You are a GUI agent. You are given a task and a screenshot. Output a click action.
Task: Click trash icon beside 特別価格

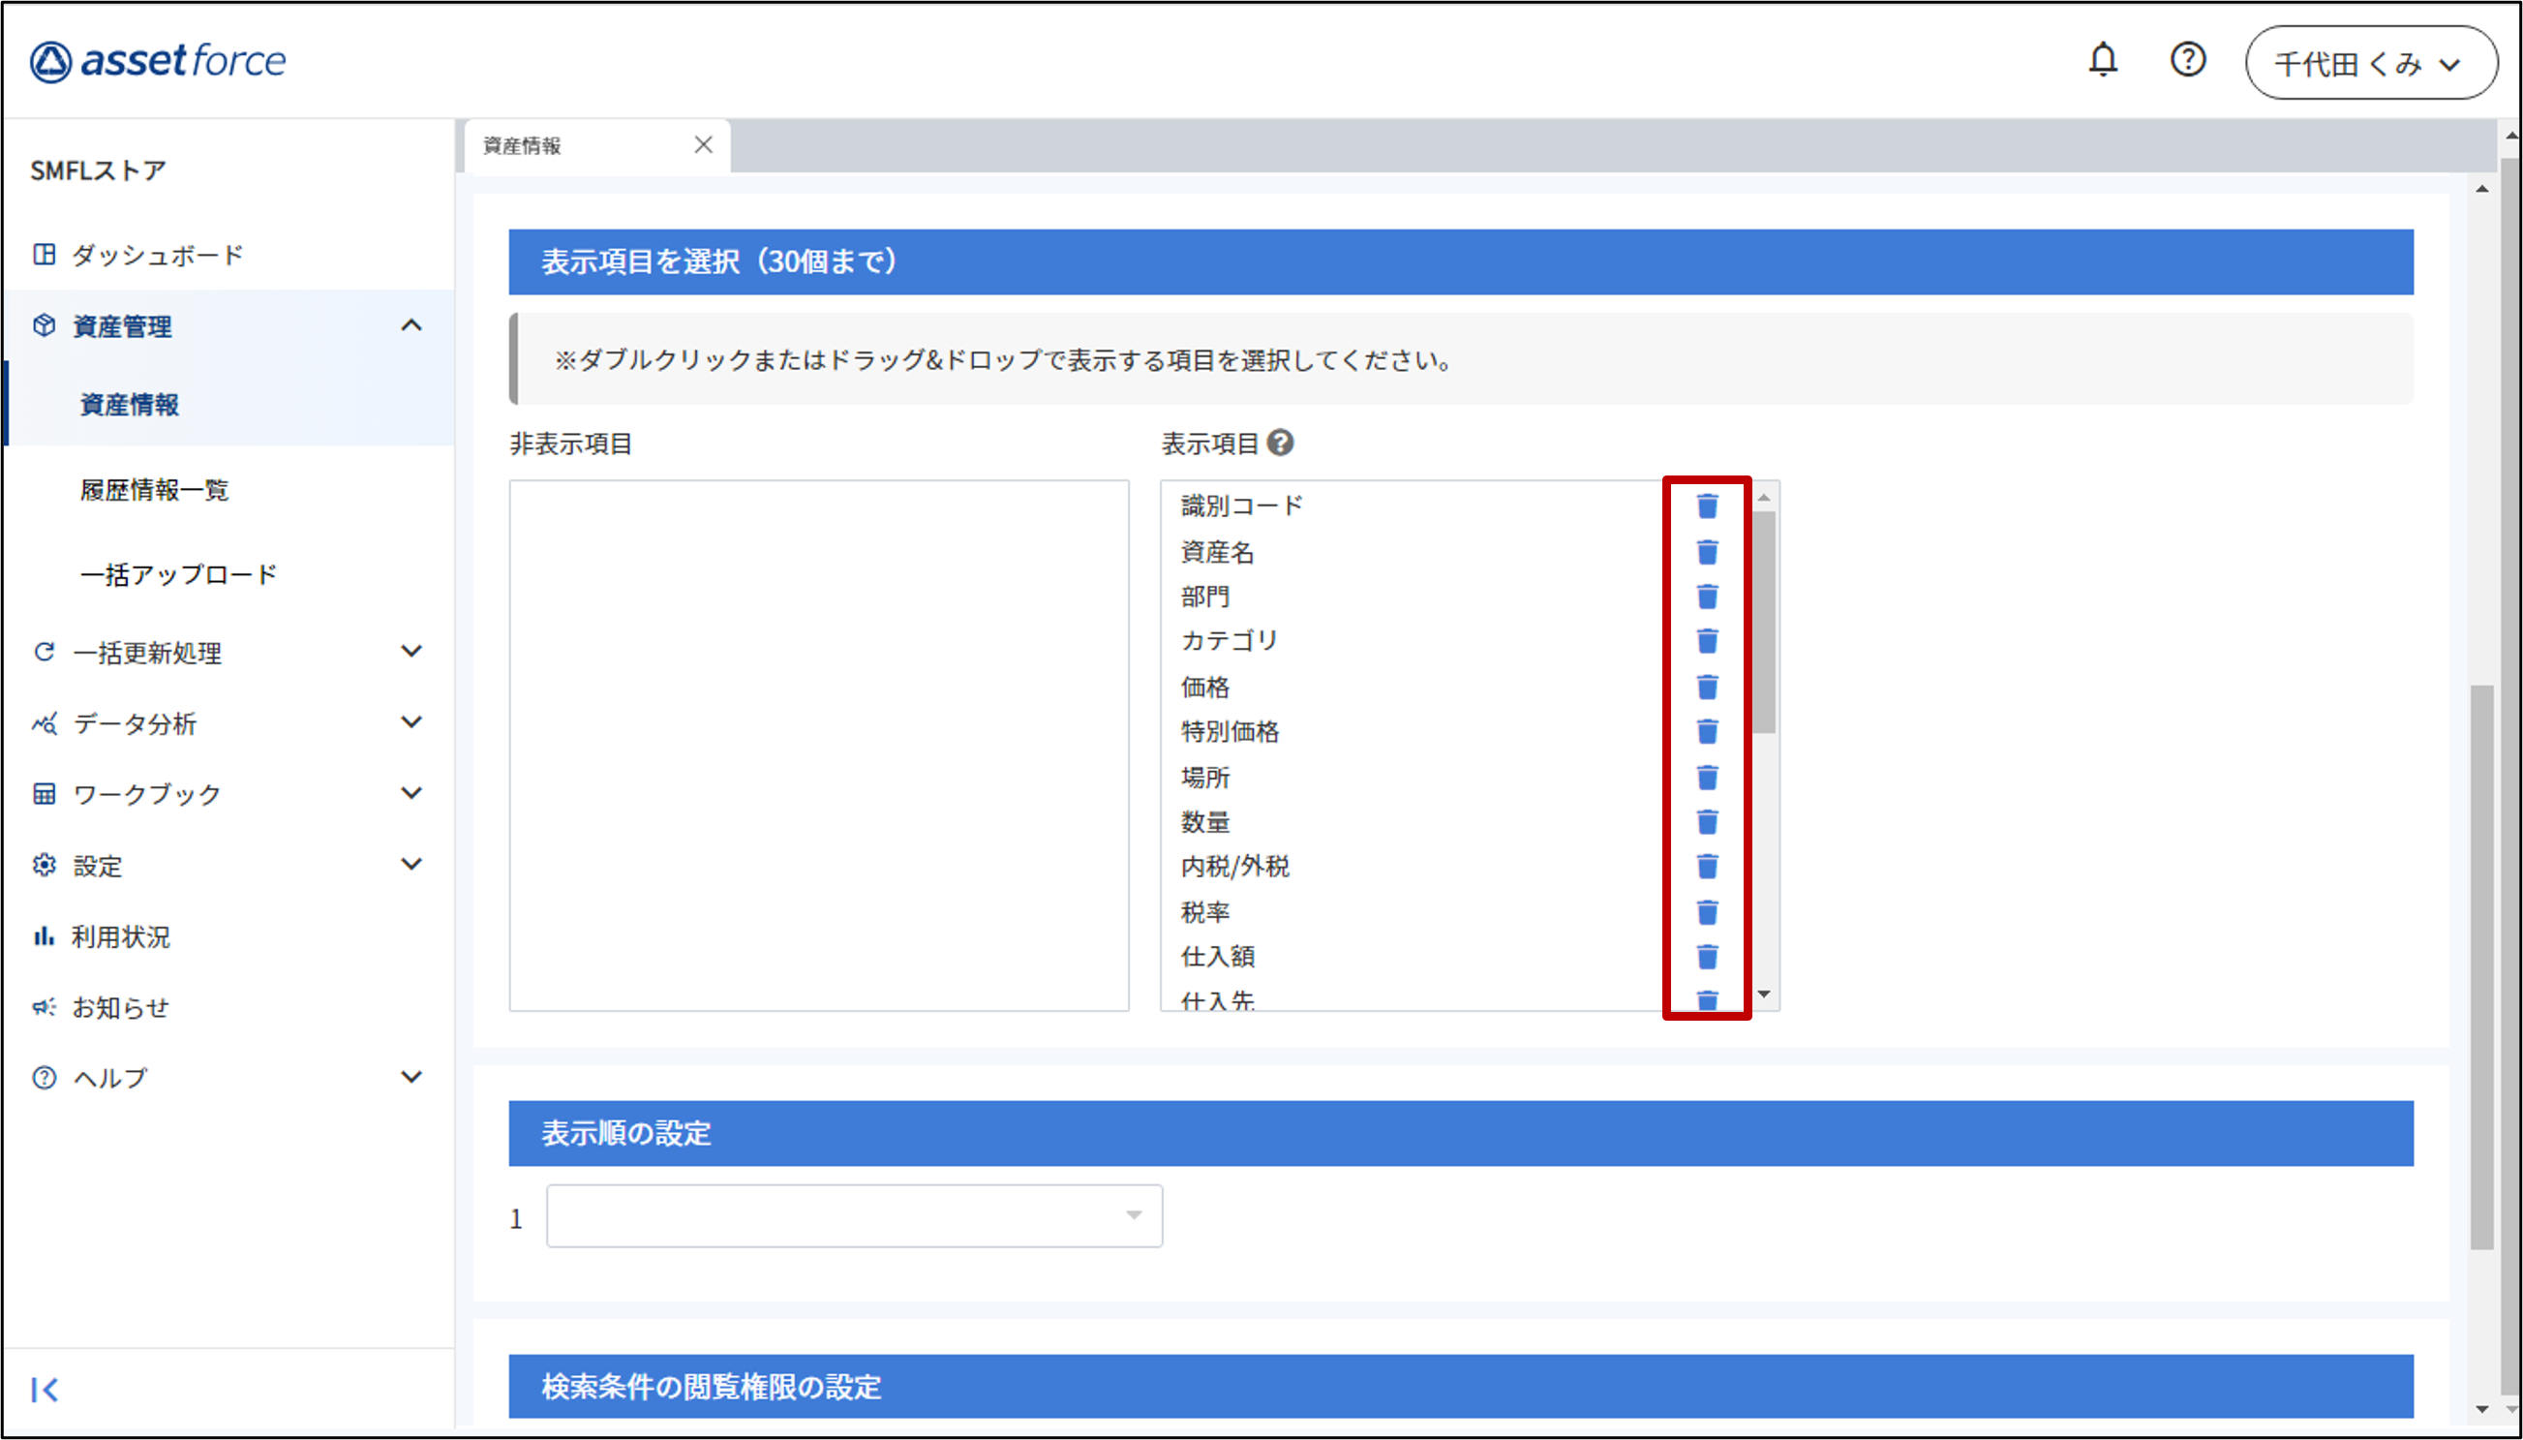(1707, 732)
